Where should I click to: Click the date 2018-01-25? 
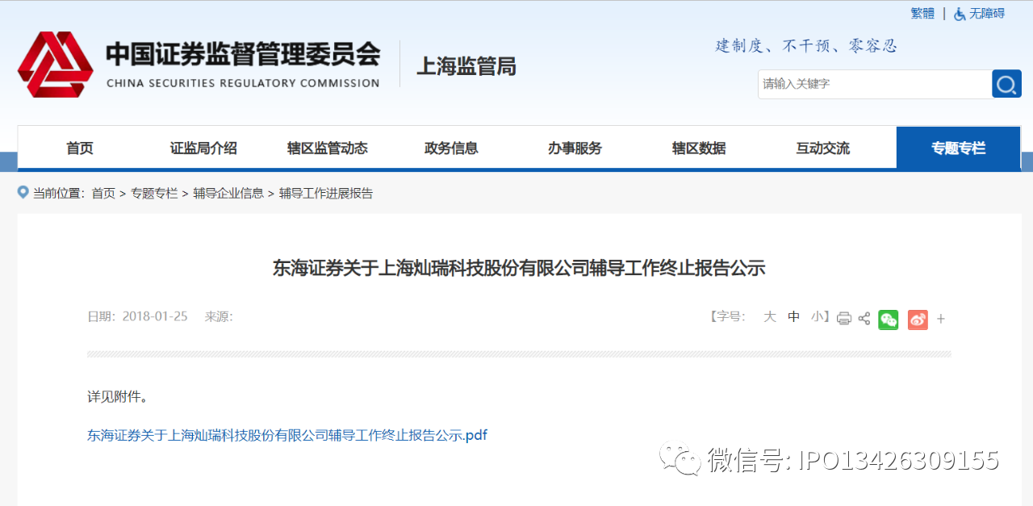pyautogui.click(x=155, y=316)
